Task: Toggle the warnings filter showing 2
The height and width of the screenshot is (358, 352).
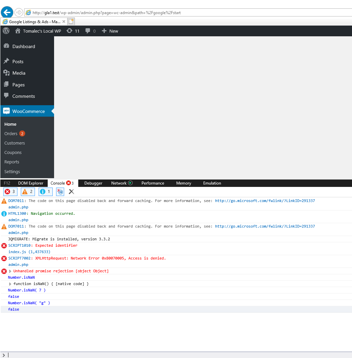Action: pyautogui.click(x=28, y=191)
